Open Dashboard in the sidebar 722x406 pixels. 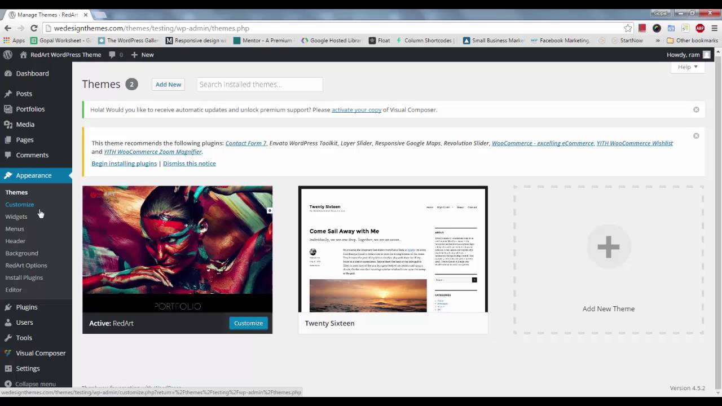32,73
